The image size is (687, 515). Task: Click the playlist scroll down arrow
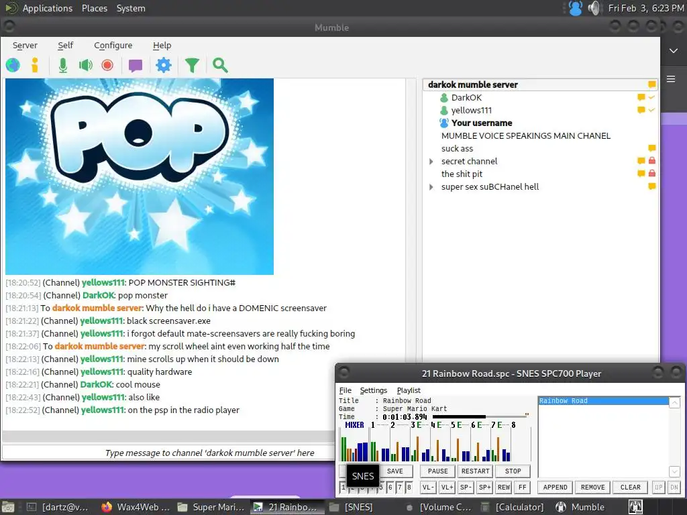pyautogui.click(x=674, y=471)
